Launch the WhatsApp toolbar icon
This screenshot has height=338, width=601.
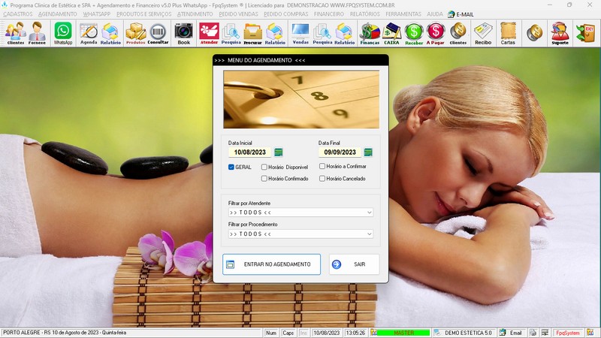[x=63, y=33]
